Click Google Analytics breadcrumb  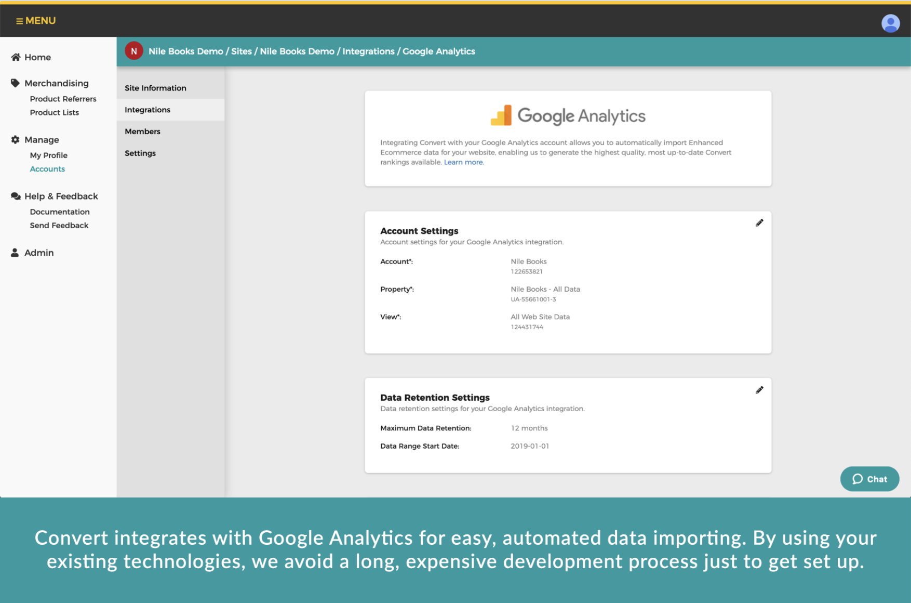tap(438, 51)
